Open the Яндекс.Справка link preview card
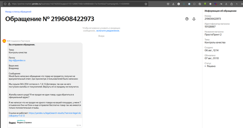243x128 pixels. pos(45,123)
